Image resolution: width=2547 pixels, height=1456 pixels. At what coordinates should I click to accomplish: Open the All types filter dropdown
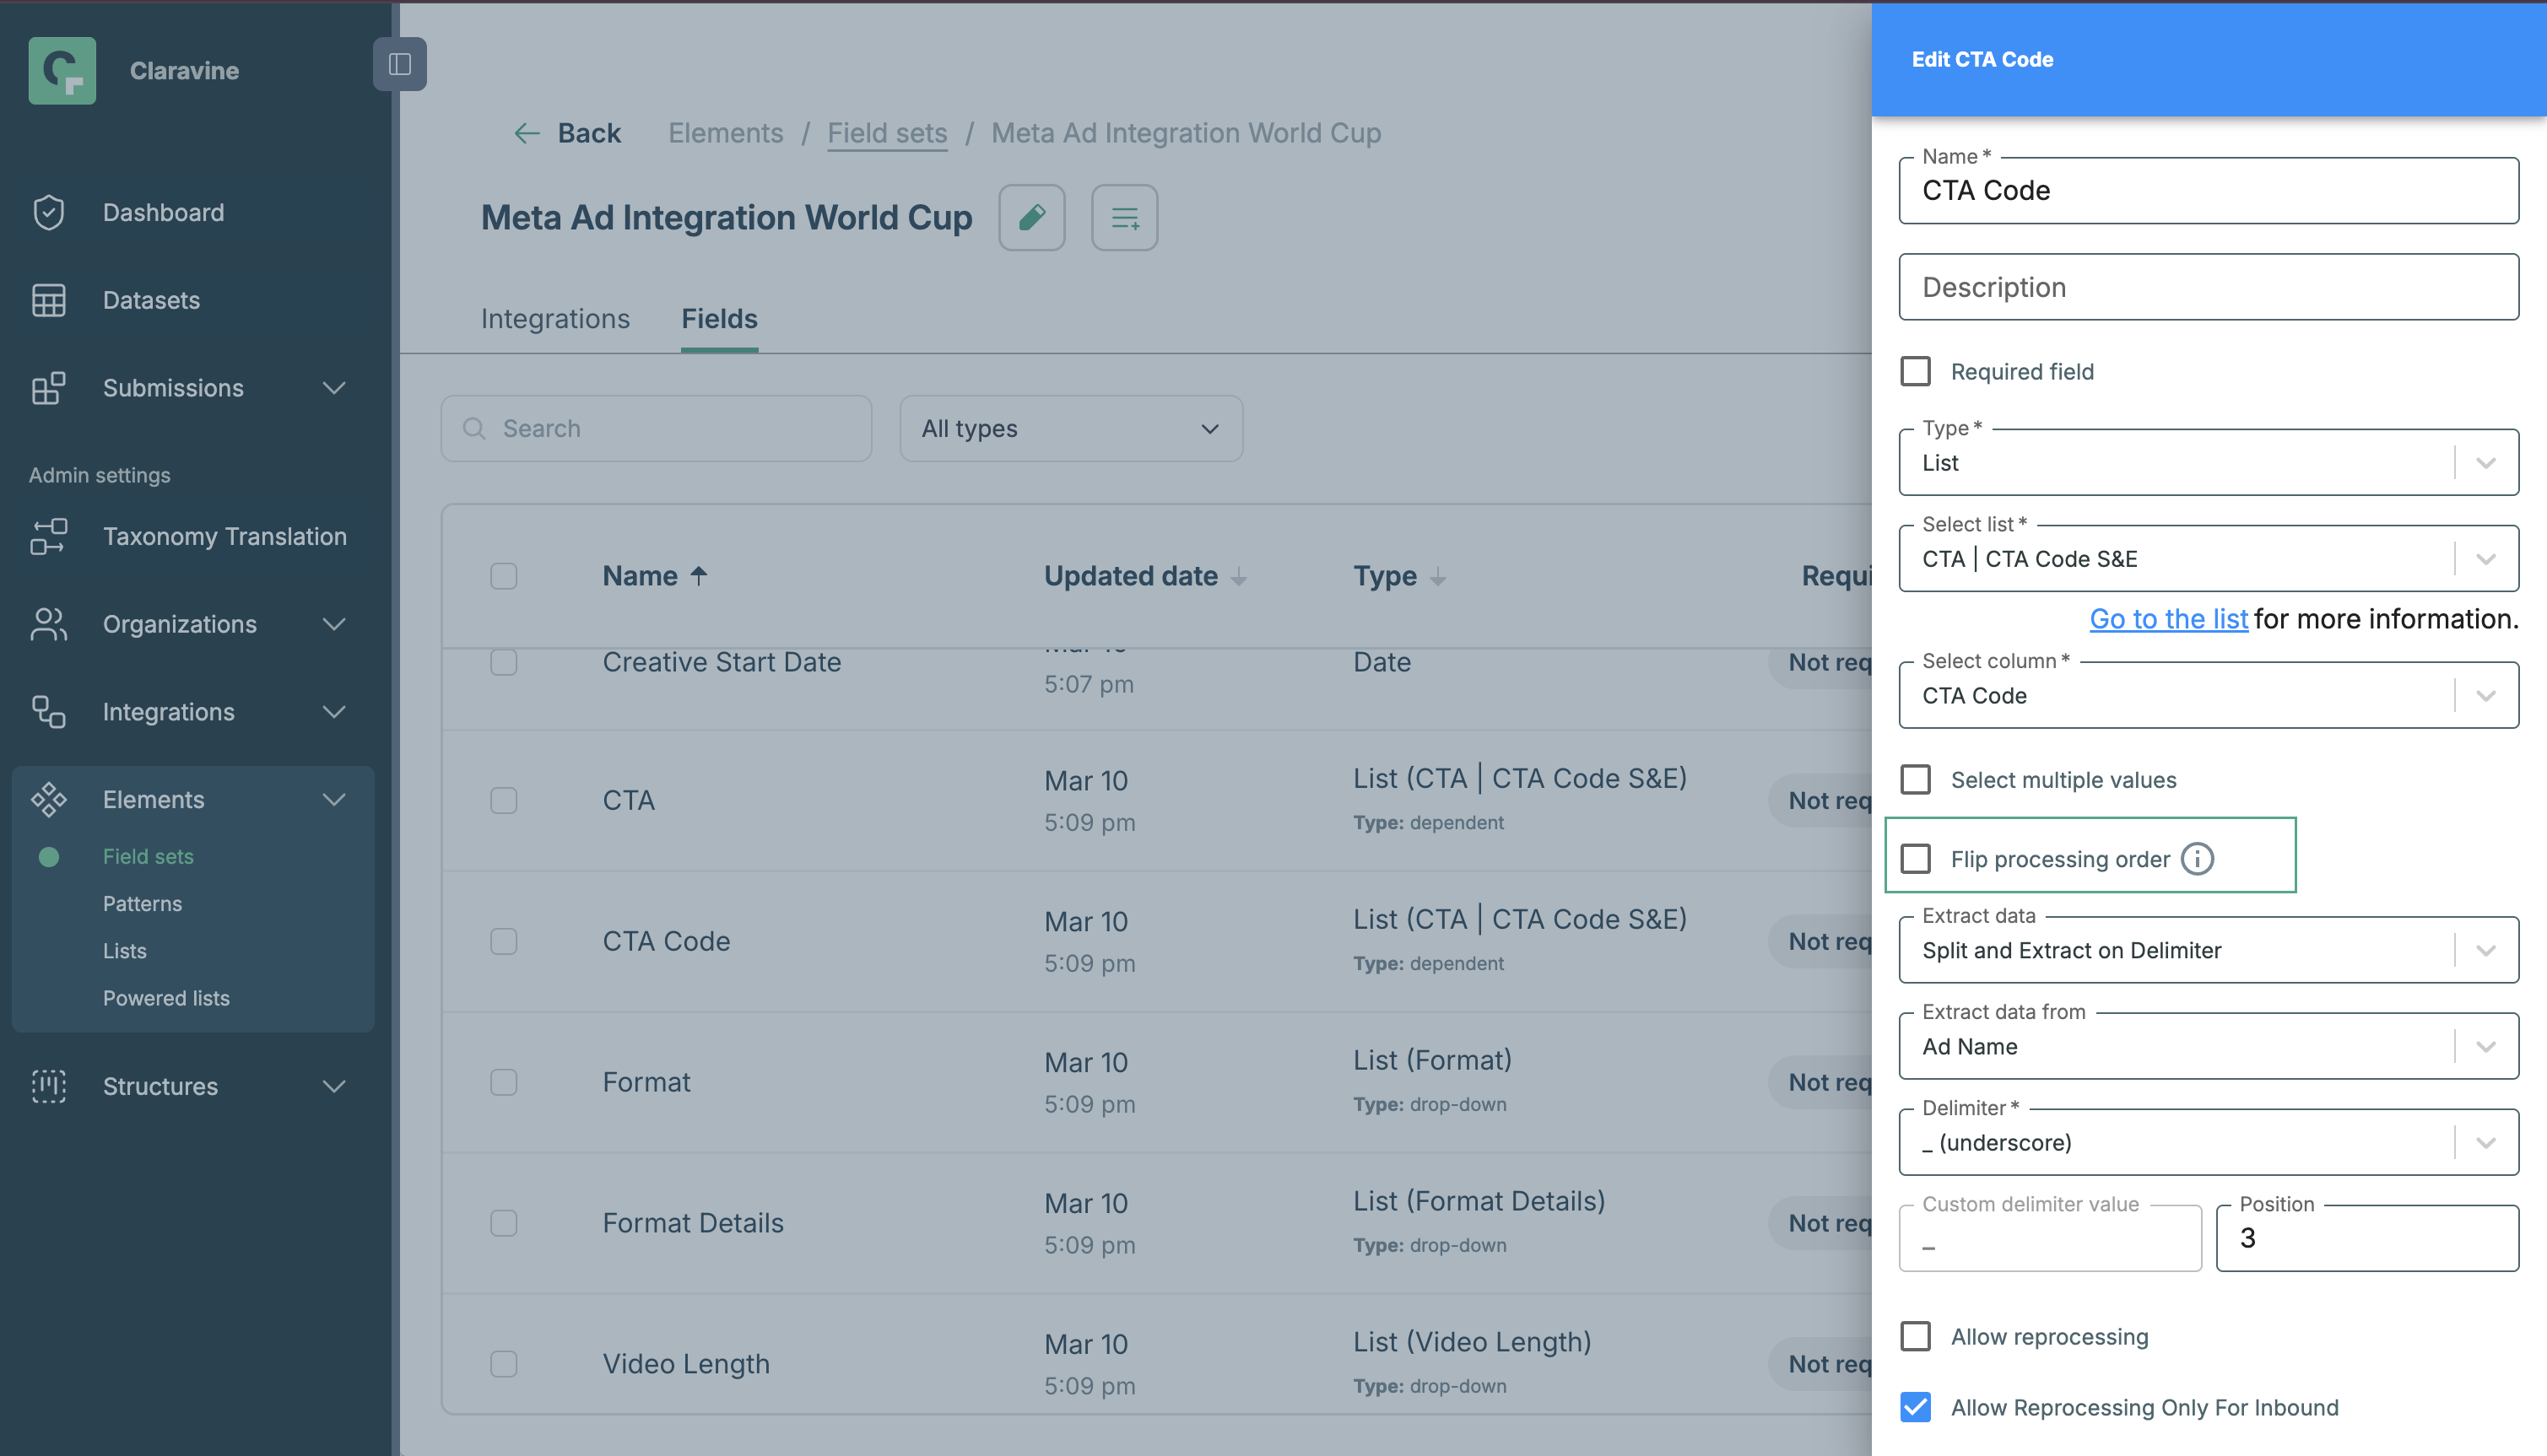(x=1070, y=429)
